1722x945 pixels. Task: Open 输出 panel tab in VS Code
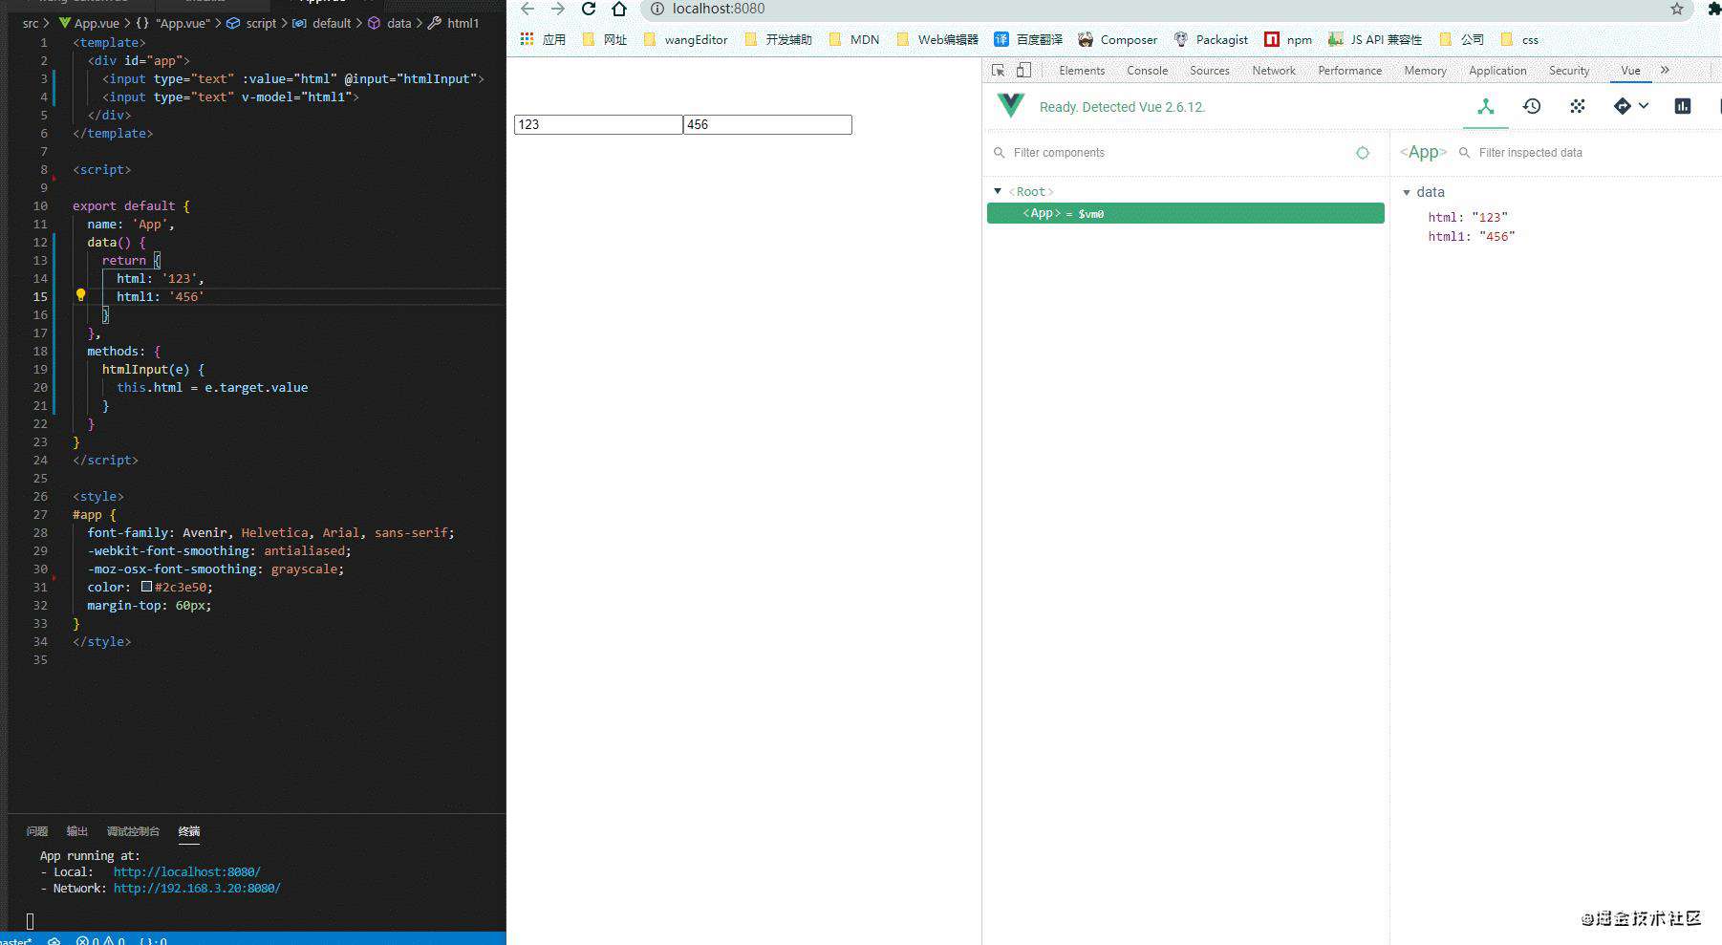[x=77, y=831]
